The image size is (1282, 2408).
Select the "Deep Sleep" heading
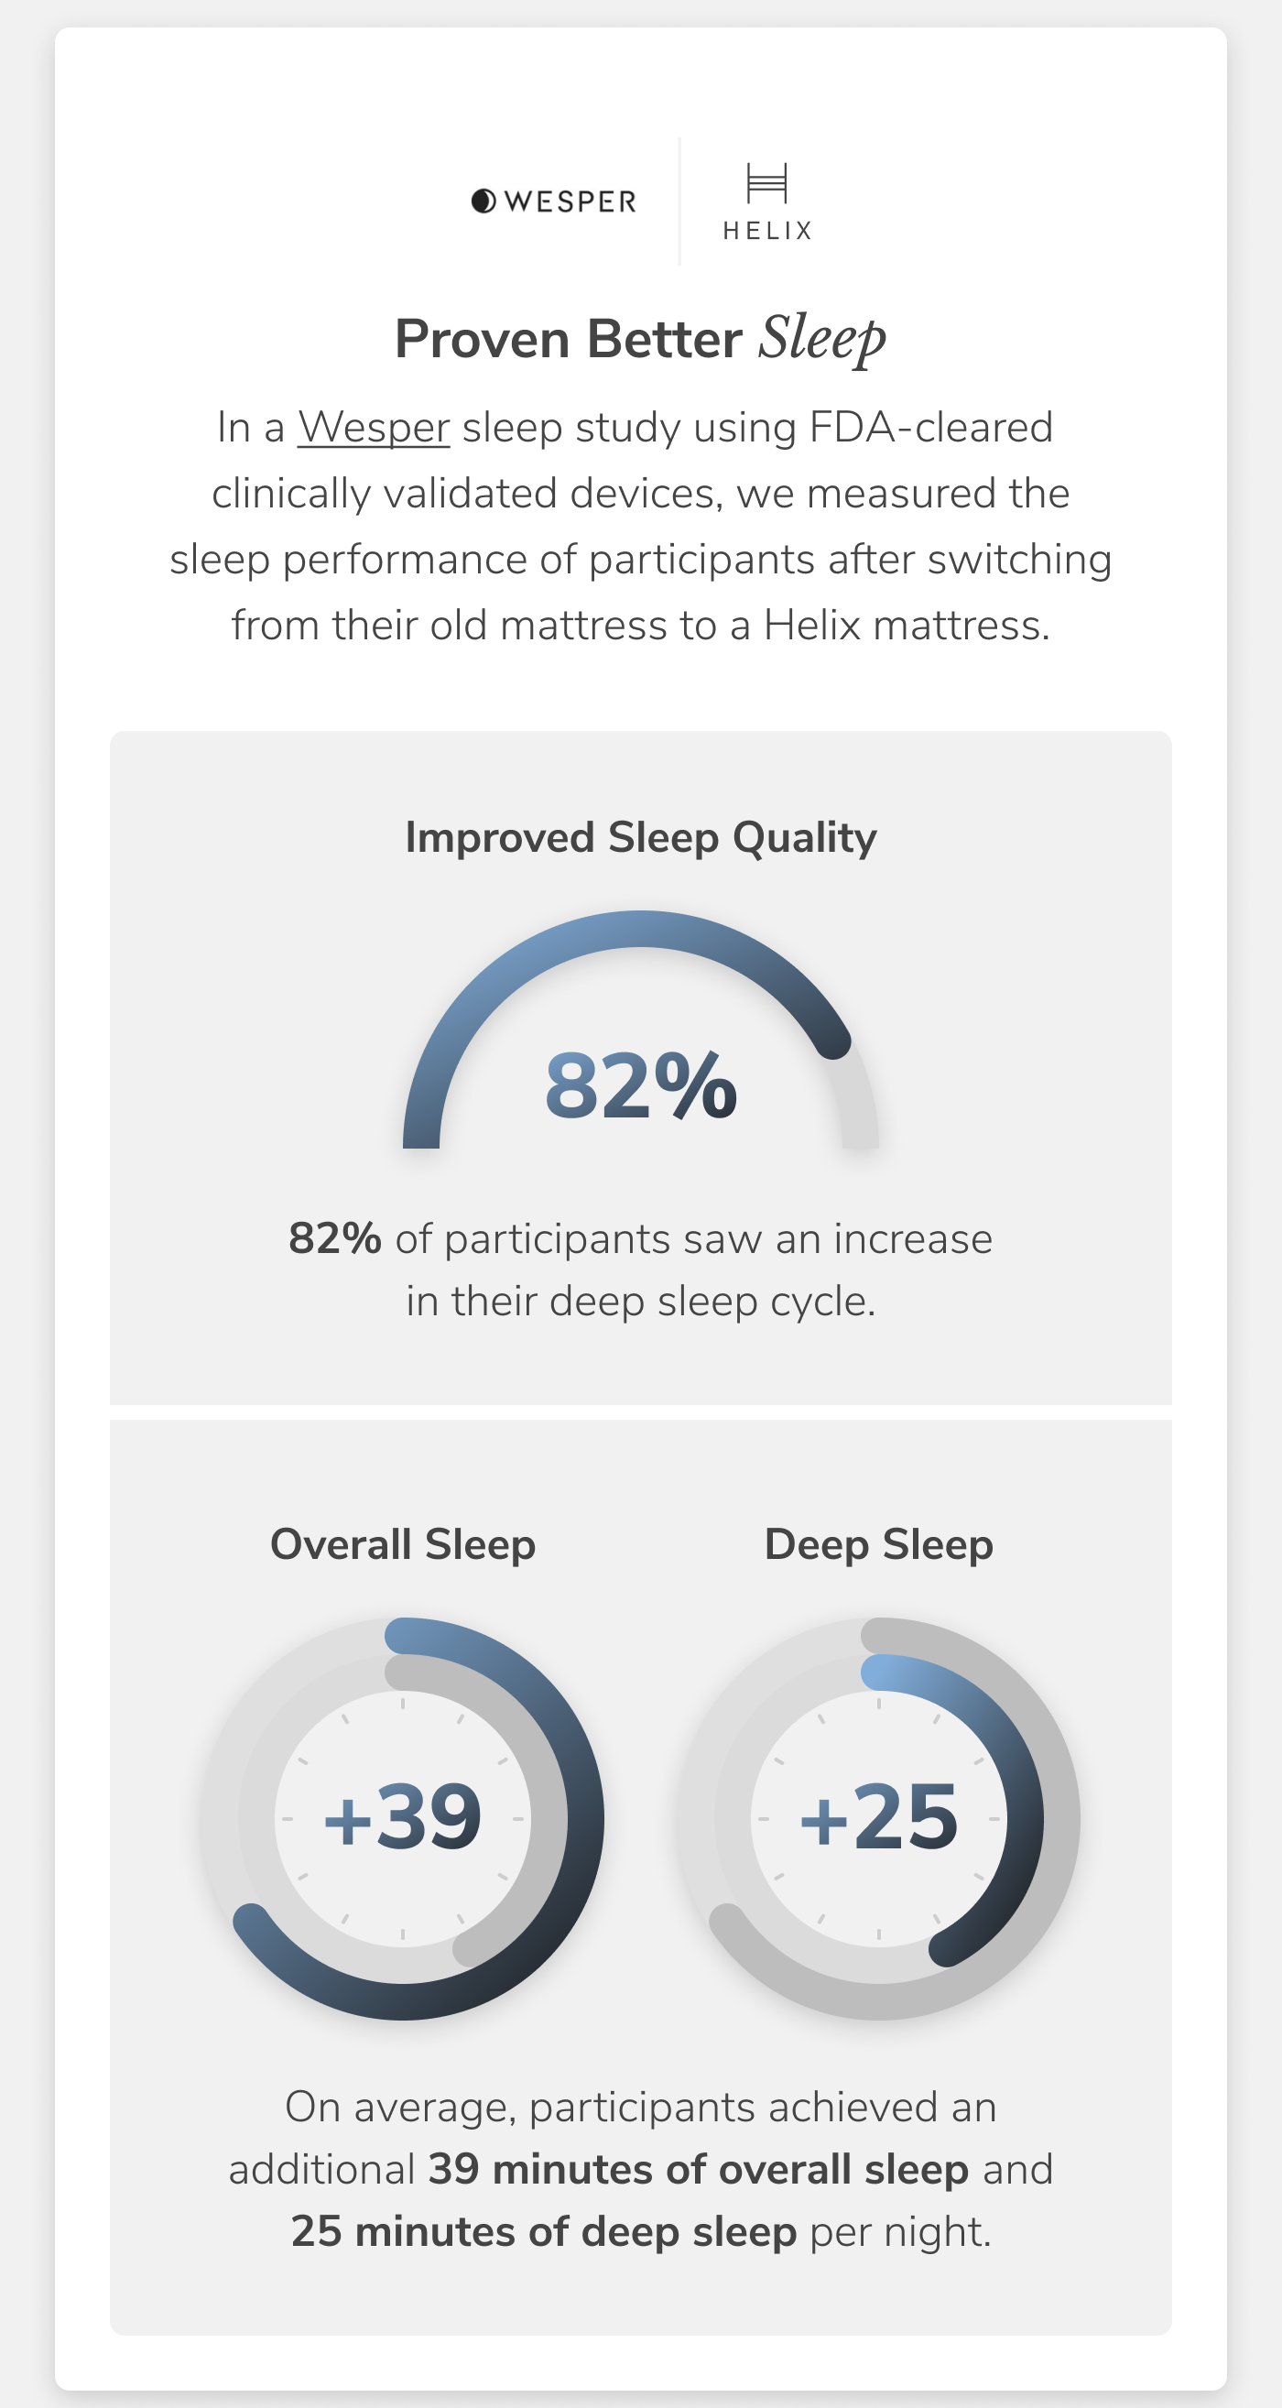tap(878, 1544)
